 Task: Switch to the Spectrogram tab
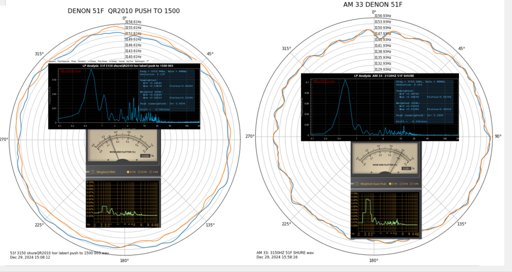(x=140, y=61)
